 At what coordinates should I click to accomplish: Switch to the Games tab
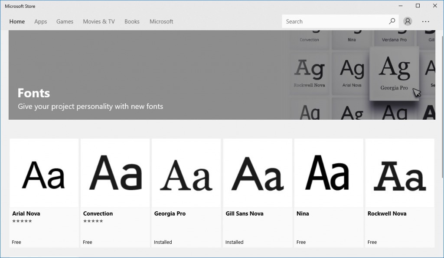[65, 22]
